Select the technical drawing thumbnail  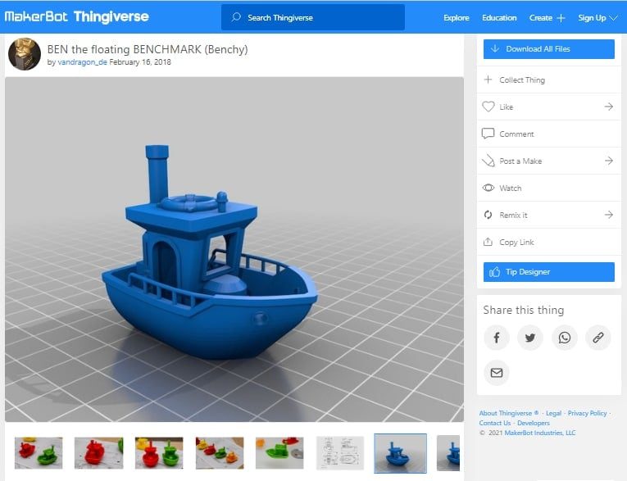(340, 452)
